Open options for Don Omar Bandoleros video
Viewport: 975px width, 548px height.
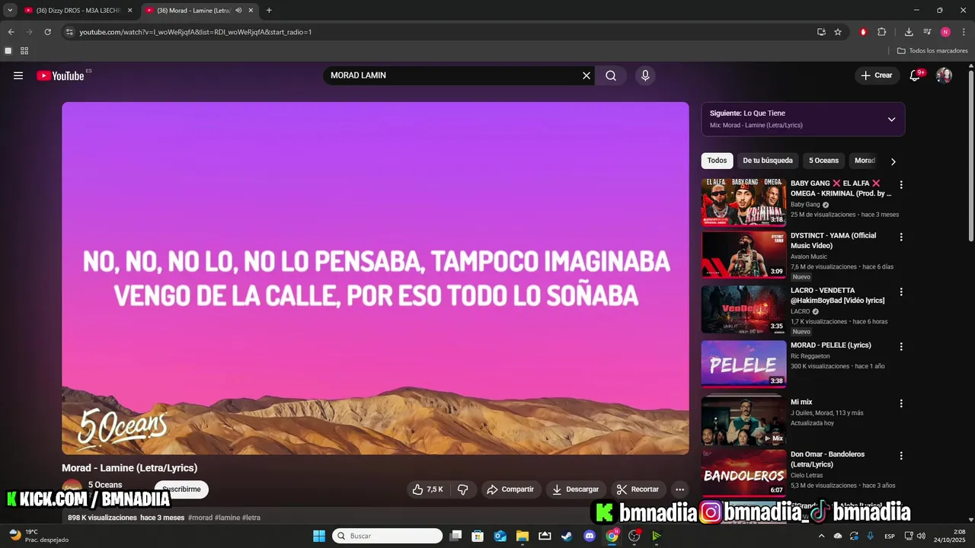coord(901,456)
